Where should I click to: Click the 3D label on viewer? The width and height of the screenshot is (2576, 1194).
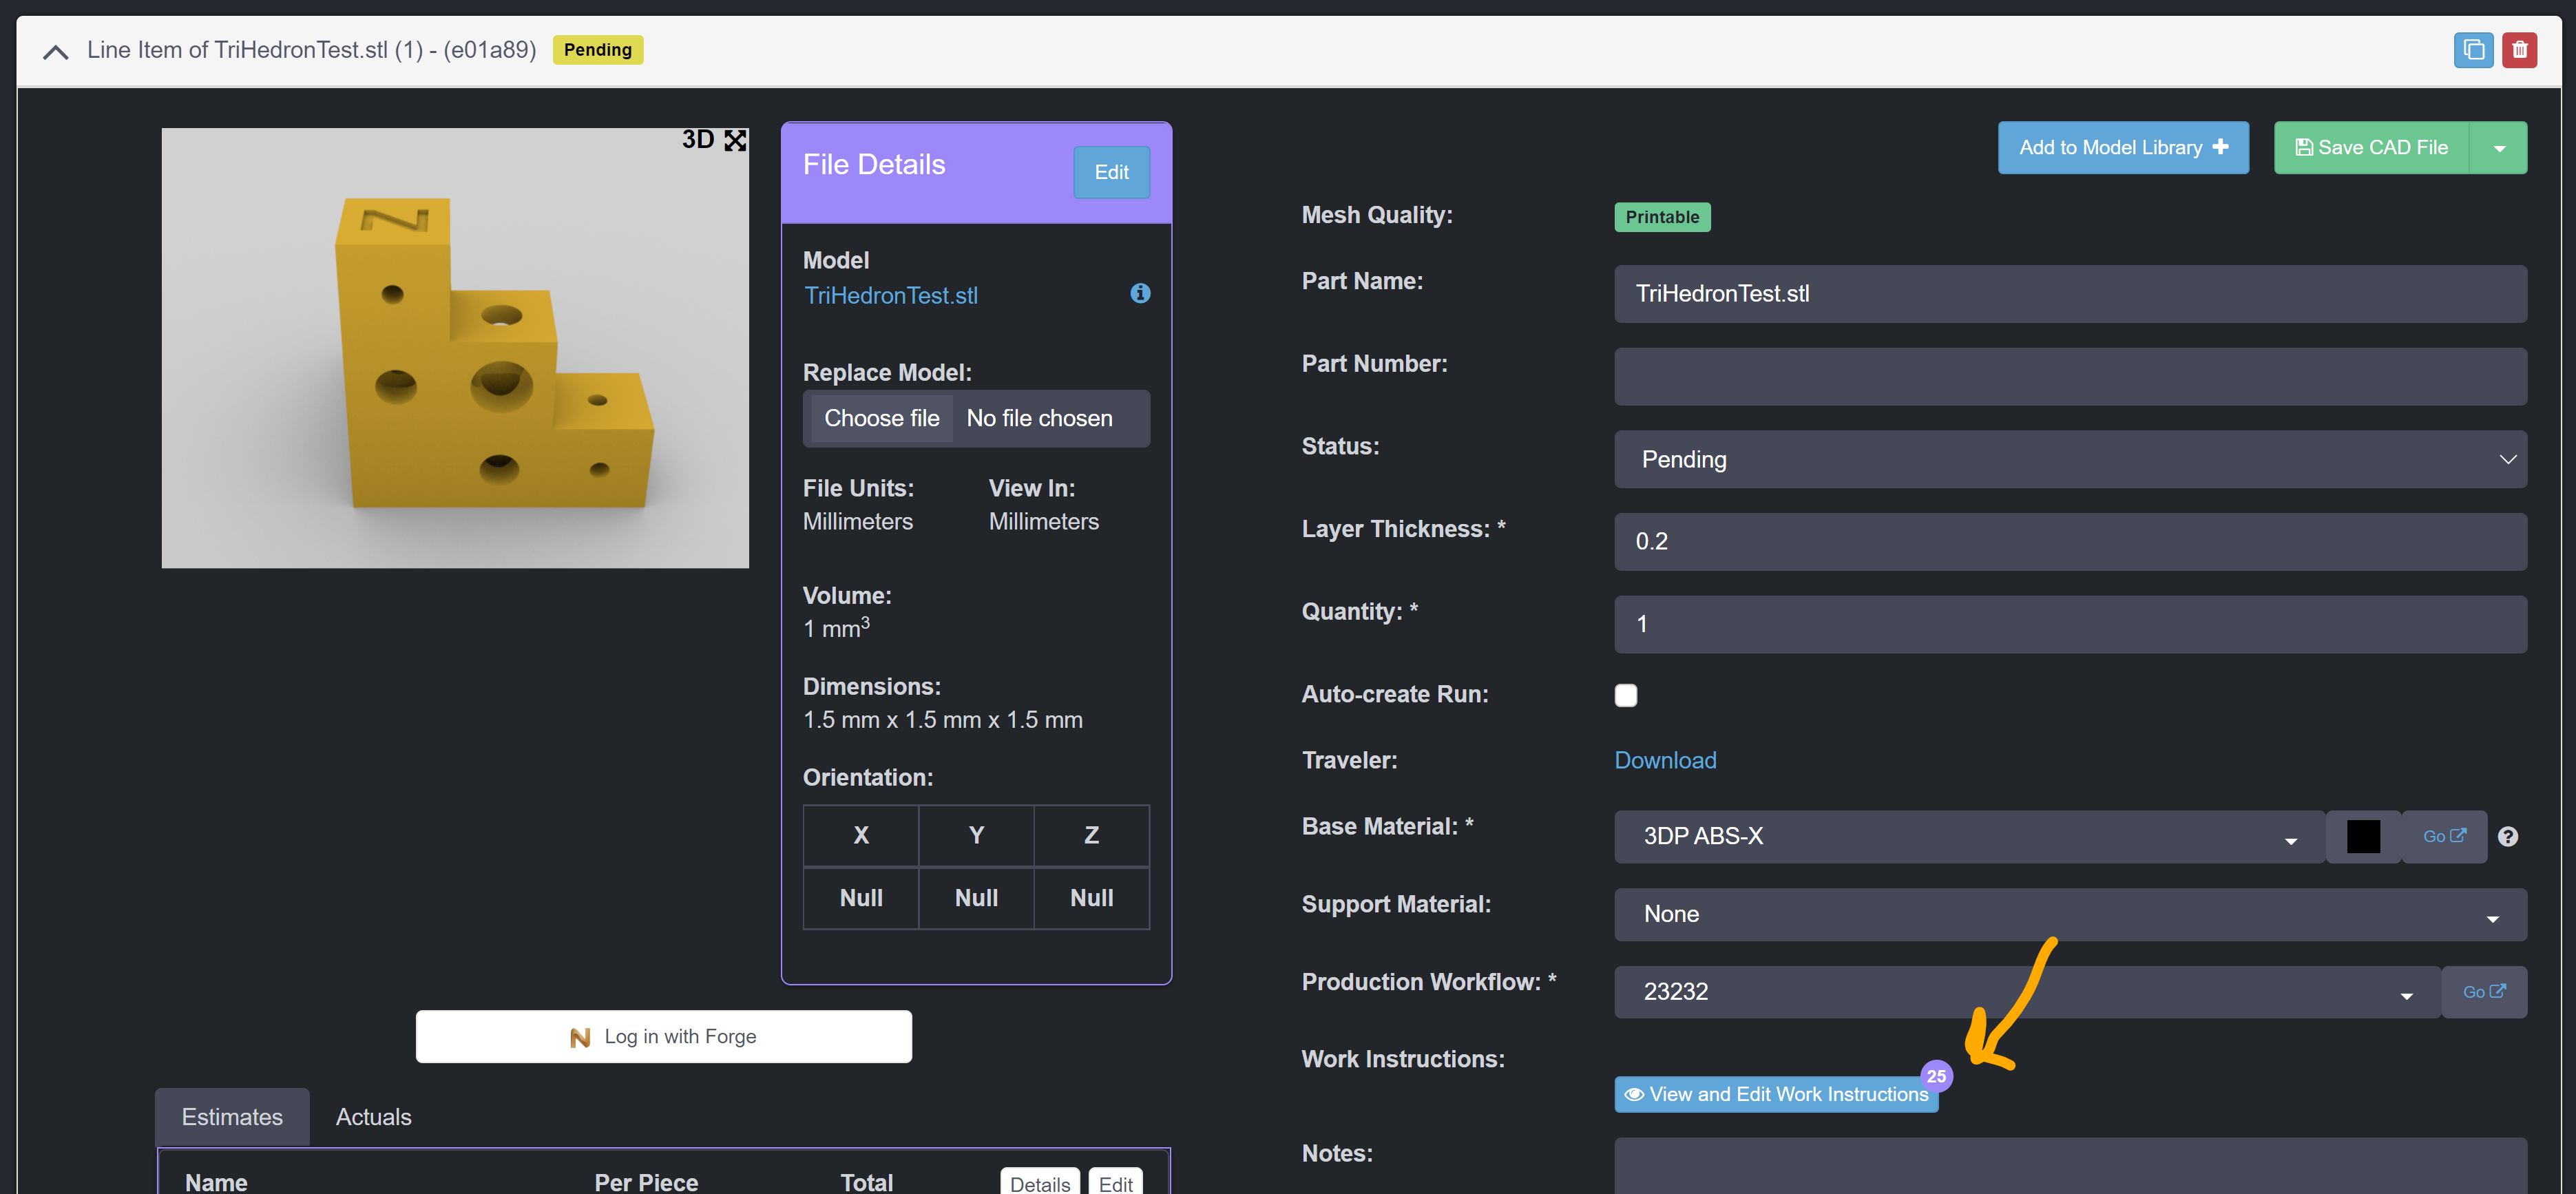(698, 140)
